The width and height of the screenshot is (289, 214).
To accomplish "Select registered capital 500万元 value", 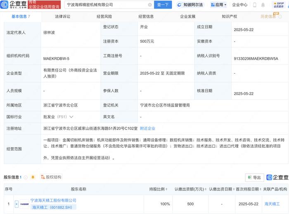I will pyautogui.click(x=147, y=41).
